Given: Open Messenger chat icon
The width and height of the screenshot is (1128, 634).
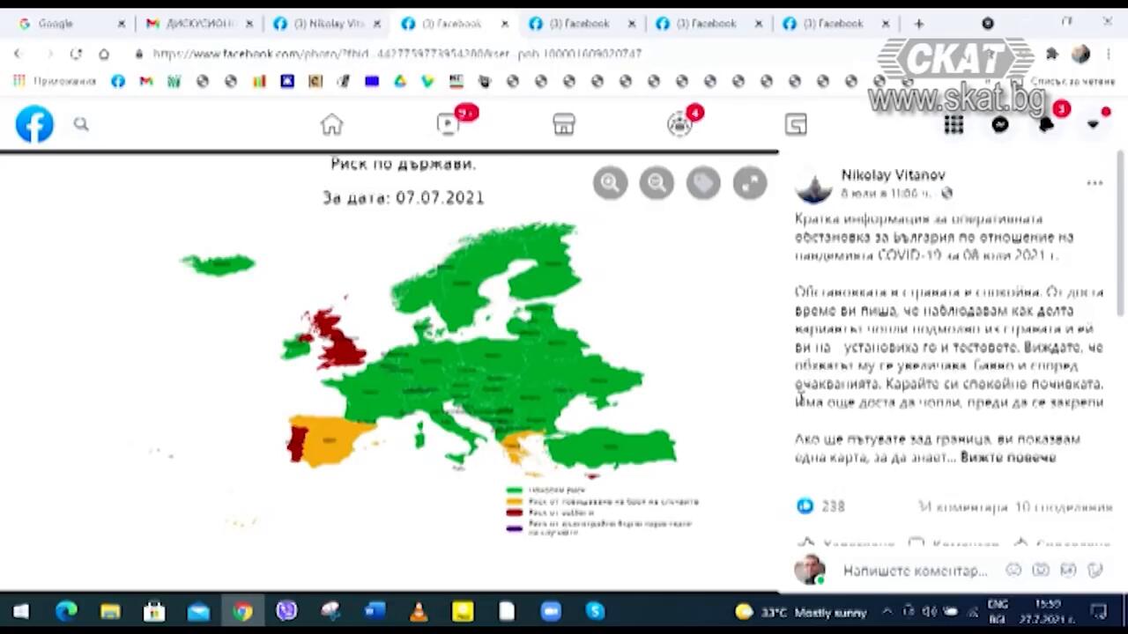Looking at the screenshot, I should pyautogui.click(x=1000, y=124).
